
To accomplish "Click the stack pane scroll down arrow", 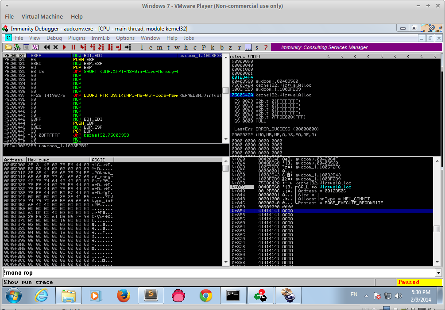I will (x=437, y=262).
